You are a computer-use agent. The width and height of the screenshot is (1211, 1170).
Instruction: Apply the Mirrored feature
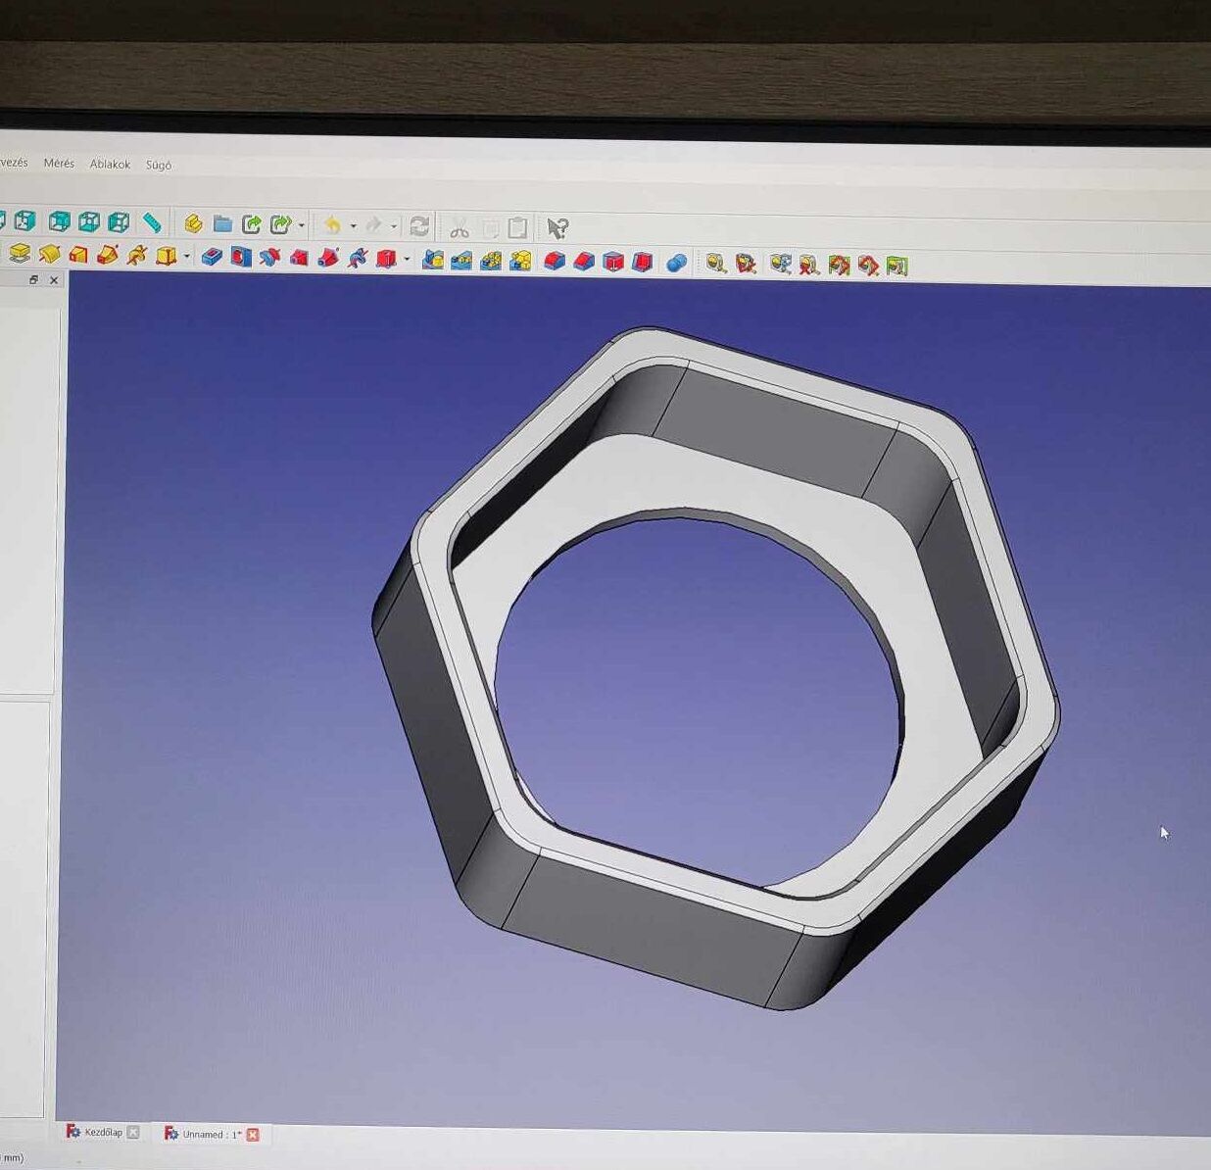pyautogui.click(x=432, y=260)
